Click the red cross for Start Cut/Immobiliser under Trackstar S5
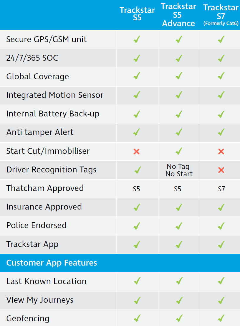Viewport: 240px width, 326px height. coord(136,152)
